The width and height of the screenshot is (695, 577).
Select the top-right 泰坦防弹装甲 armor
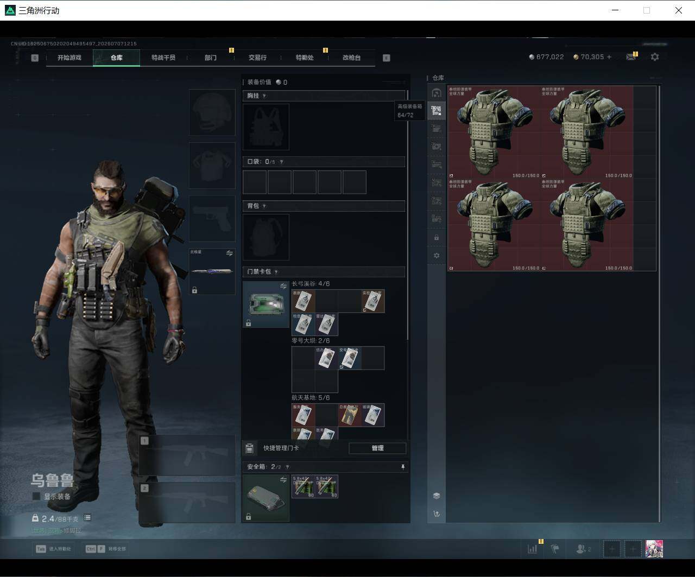587,132
